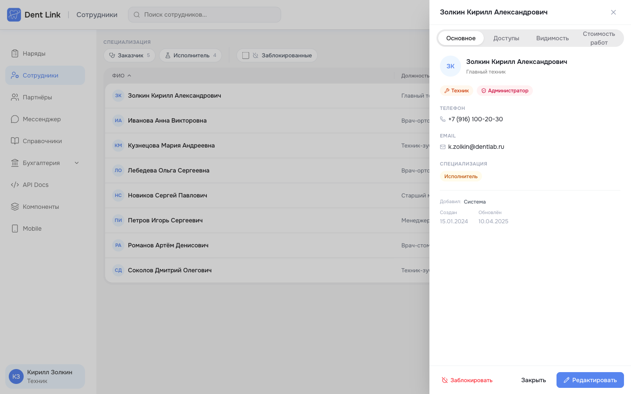
Task: Click the Mobile phone icon
Action: point(15,229)
